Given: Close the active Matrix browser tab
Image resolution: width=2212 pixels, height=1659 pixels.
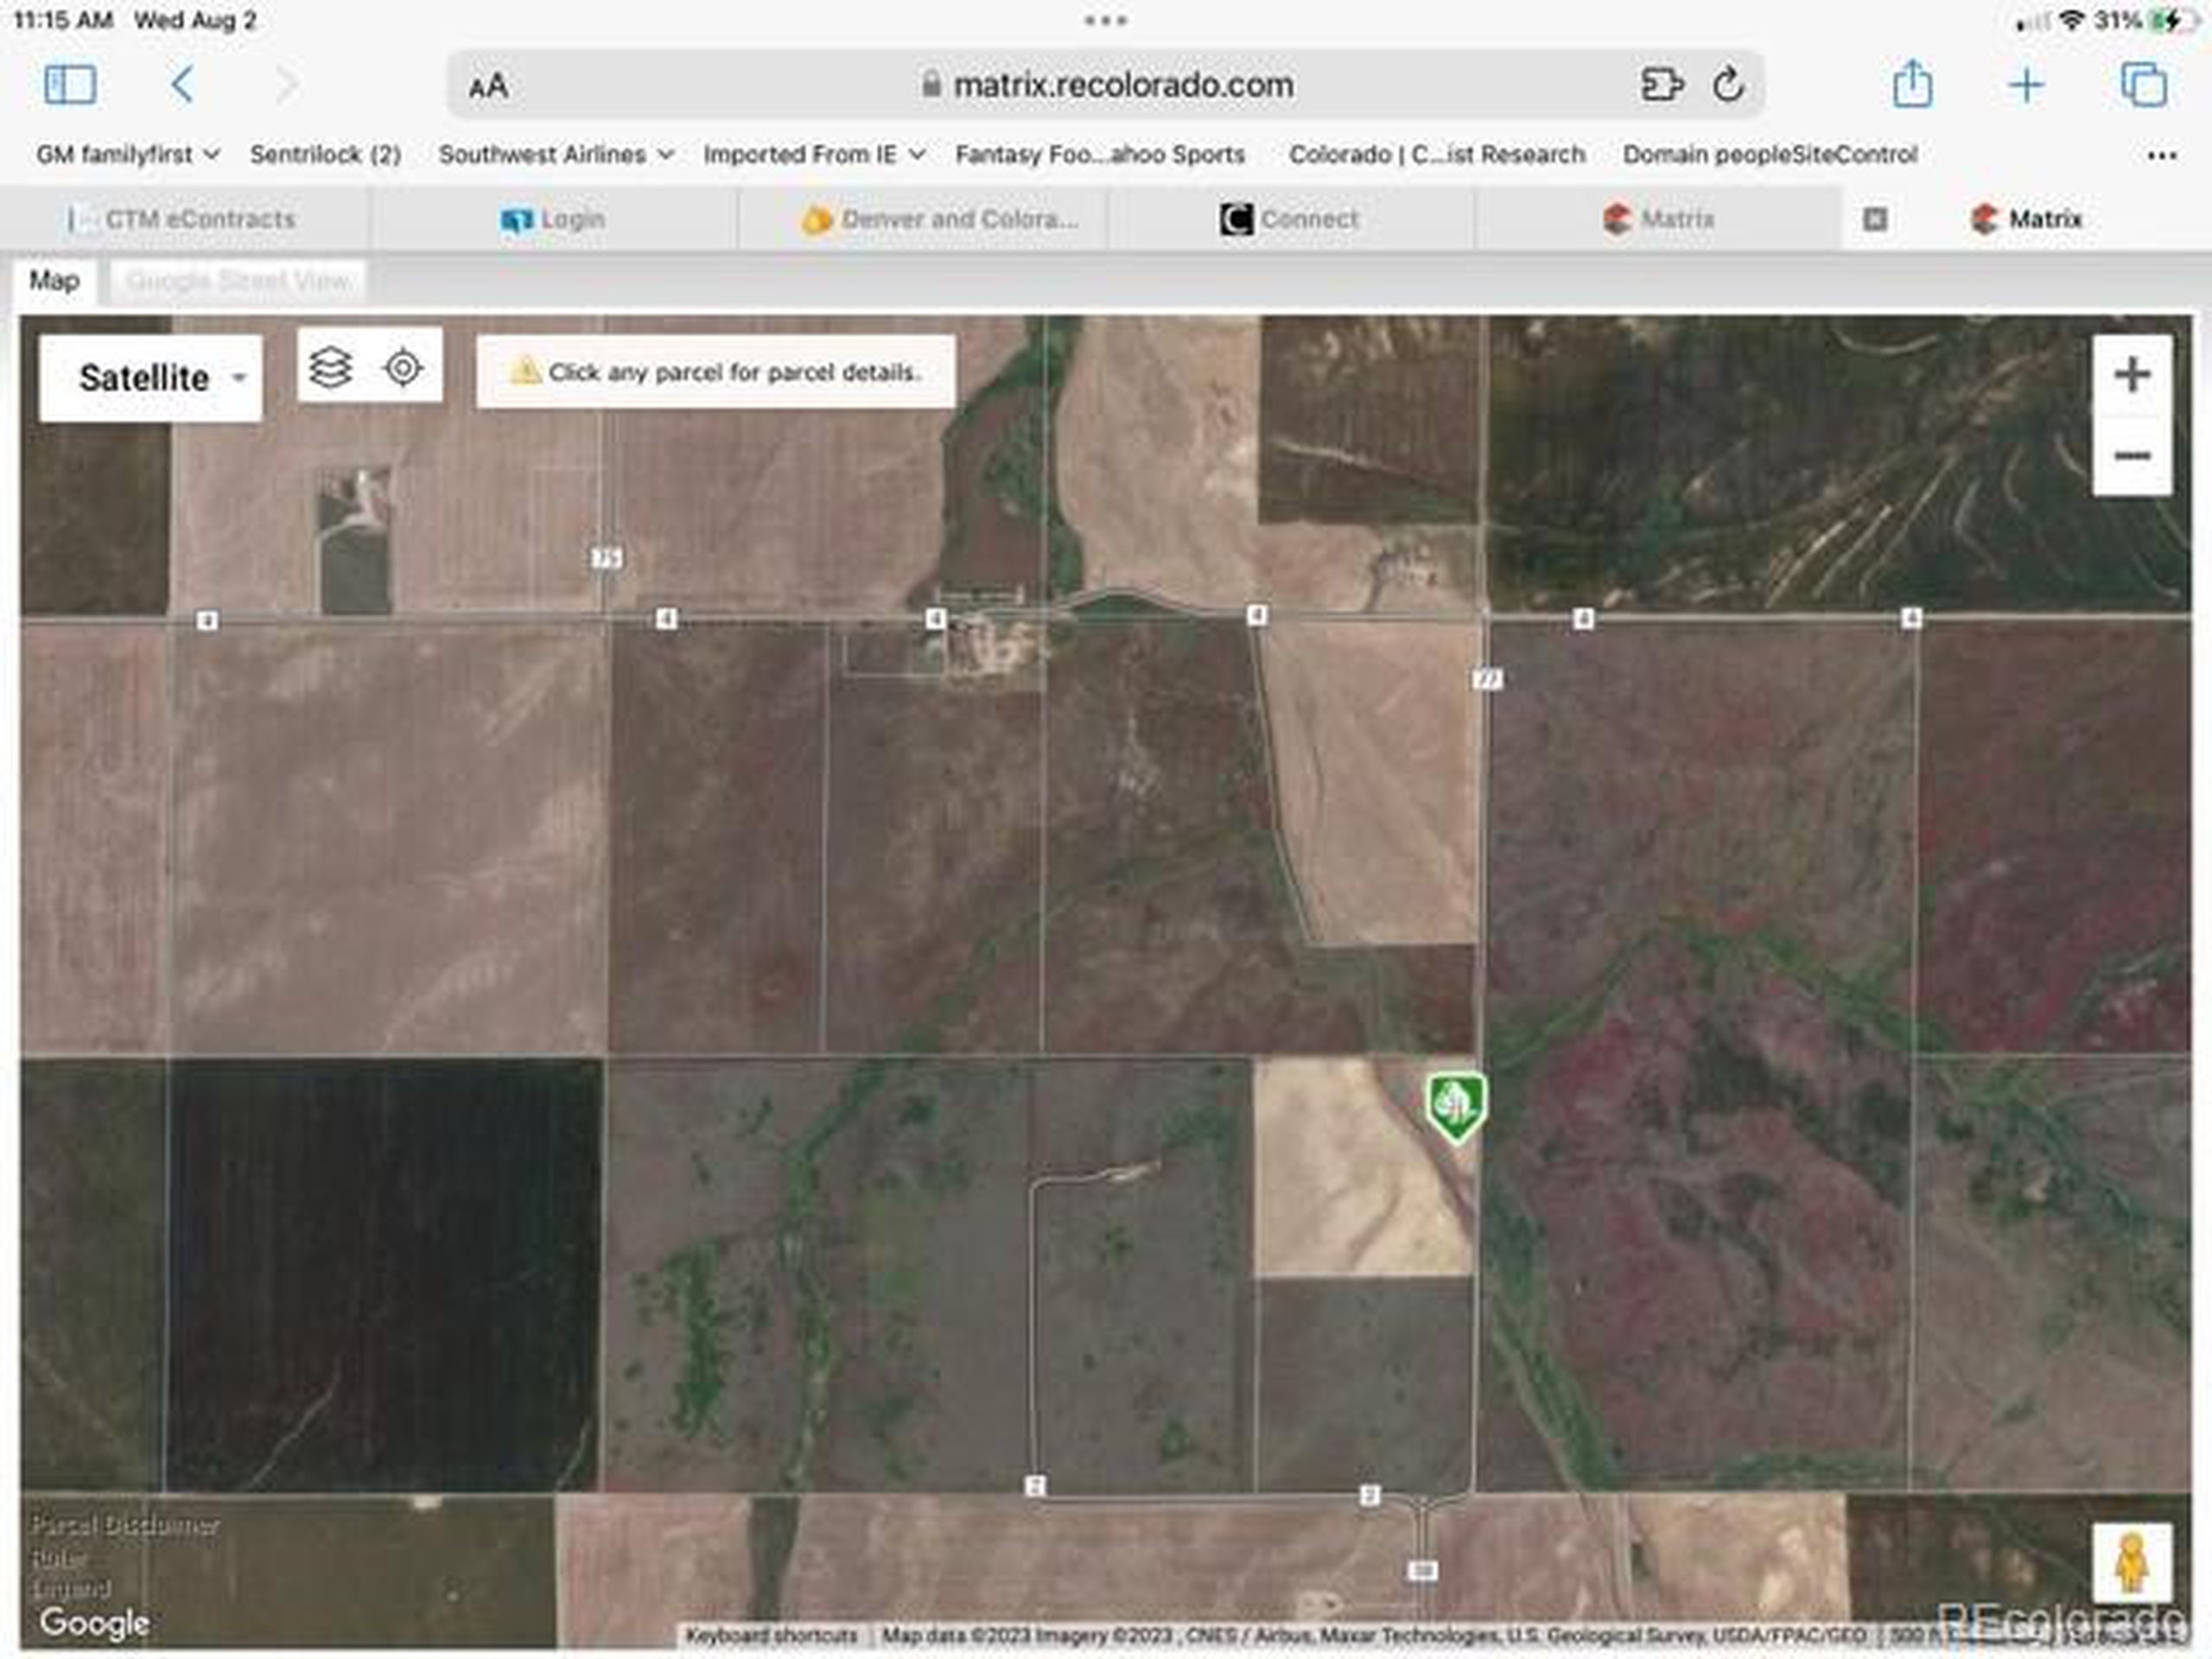Looking at the screenshot, I should (x=1875, y=219).
